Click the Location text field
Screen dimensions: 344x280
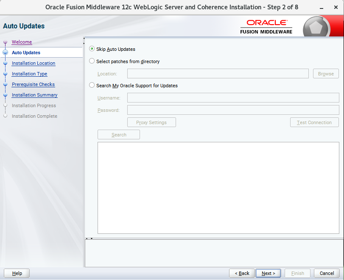point(218,74)
